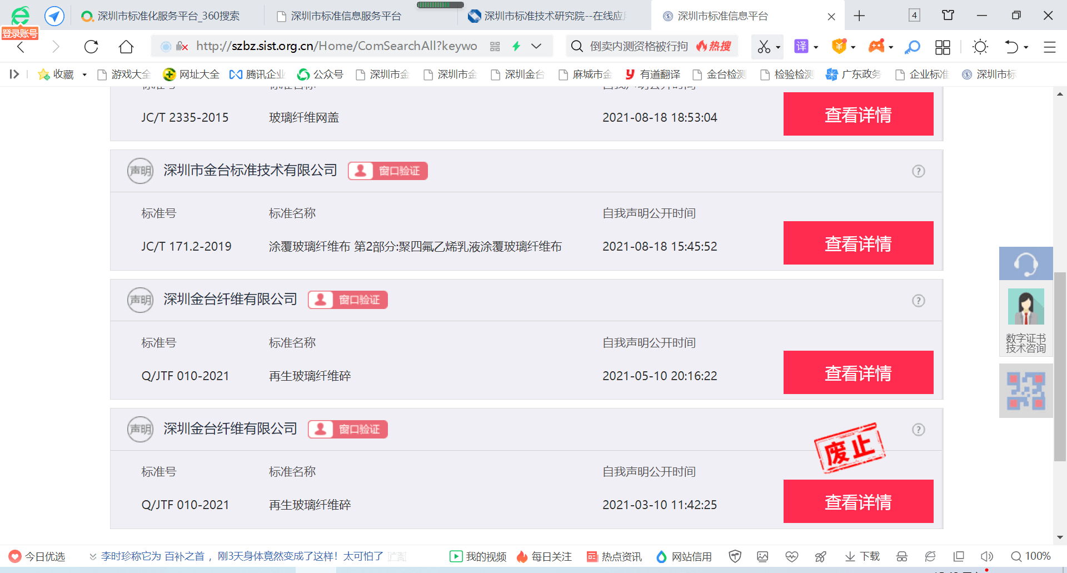Click the address bar URL
Image resolution: width=1067 pixels, height=573 pixels.
tap(337, 46)
